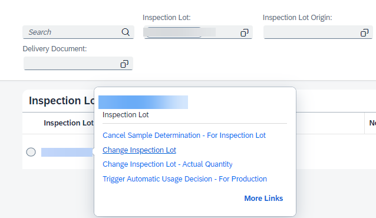The image size is (376, 218).
Task: Click the blue highlighted title in the popover
Action: (143, 102)
